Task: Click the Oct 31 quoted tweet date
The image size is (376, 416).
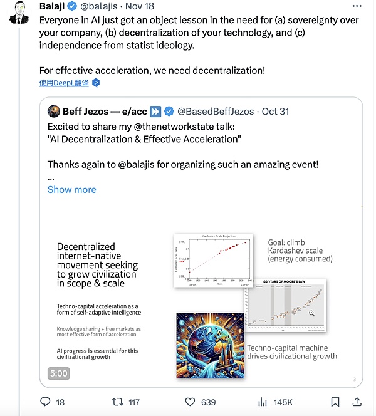Action: 274,112
